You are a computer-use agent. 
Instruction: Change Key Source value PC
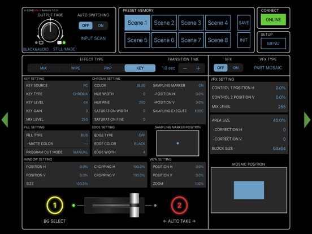click(85, 85)
